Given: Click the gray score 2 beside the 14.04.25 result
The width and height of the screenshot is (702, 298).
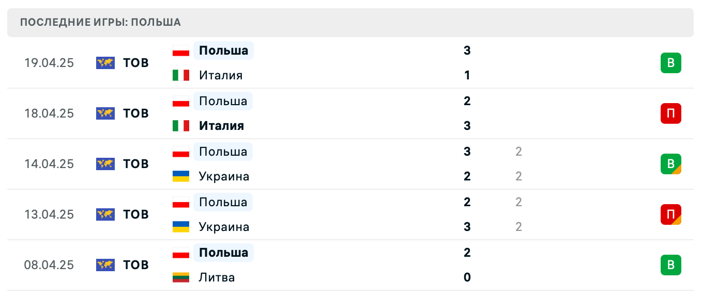Looking at the screenshot, I should [518, 152].
